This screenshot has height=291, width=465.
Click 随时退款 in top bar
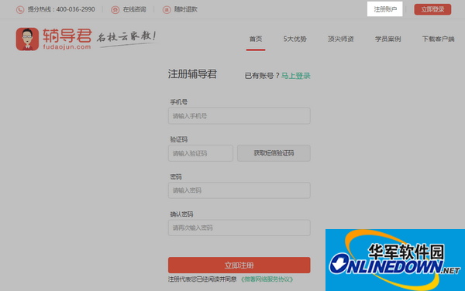pos(186,9)
